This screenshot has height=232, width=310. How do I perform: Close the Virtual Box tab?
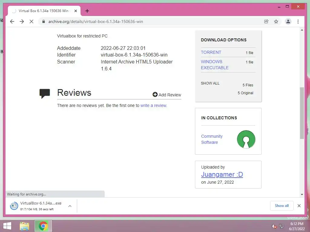click(x=75, y=11)
